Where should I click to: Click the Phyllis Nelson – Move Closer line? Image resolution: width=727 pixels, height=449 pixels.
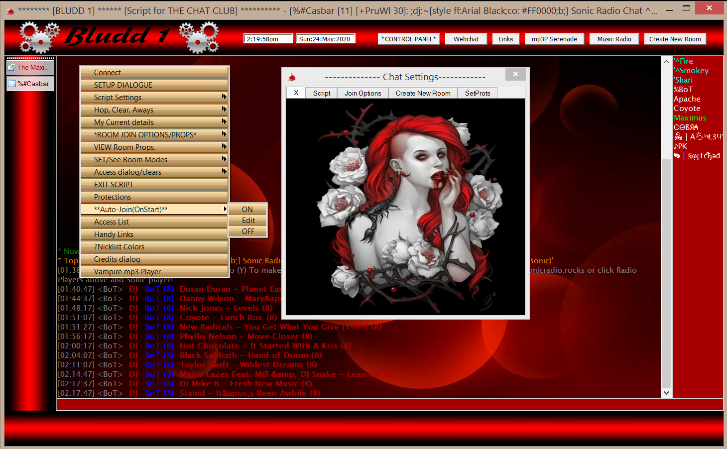(x=185, y=337)
